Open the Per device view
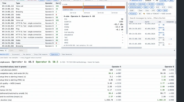Image resolution: width=184 pixels, height=102 pixels. tap(27, 54)
